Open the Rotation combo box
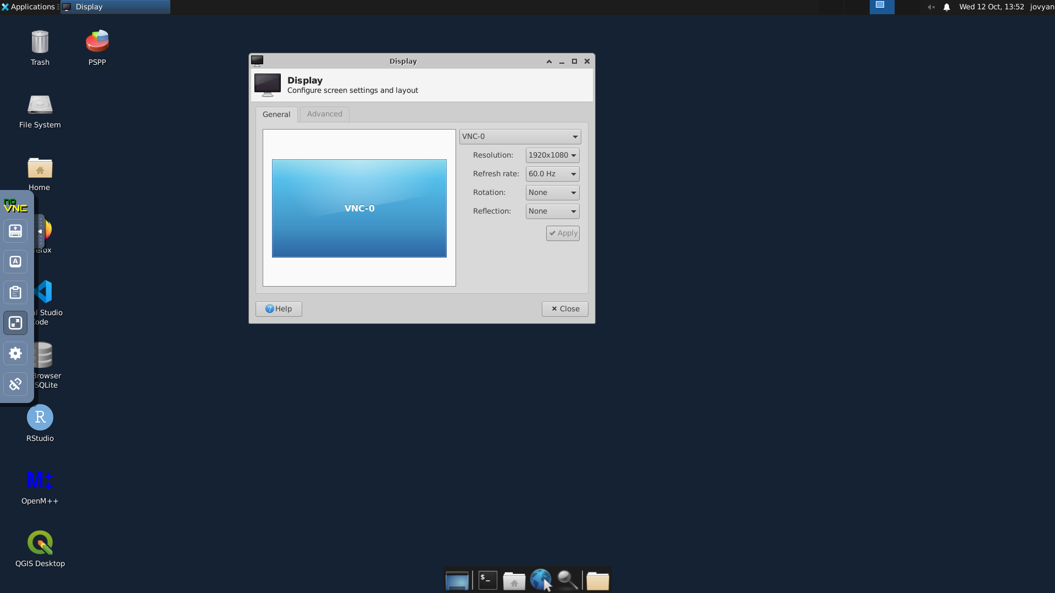The image size is (1055, 593). point(552,193)
